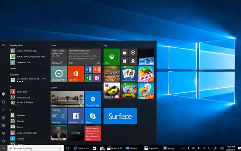Screen dimensions: 241x151
Task: Open the Movies & TV small tile
Action: point(124,53)
